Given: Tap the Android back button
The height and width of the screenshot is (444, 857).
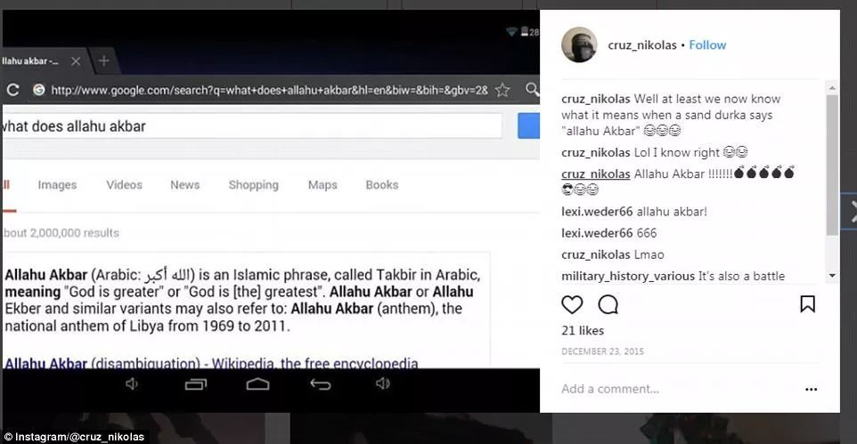Looking at the screenshot, I should 321,384.
